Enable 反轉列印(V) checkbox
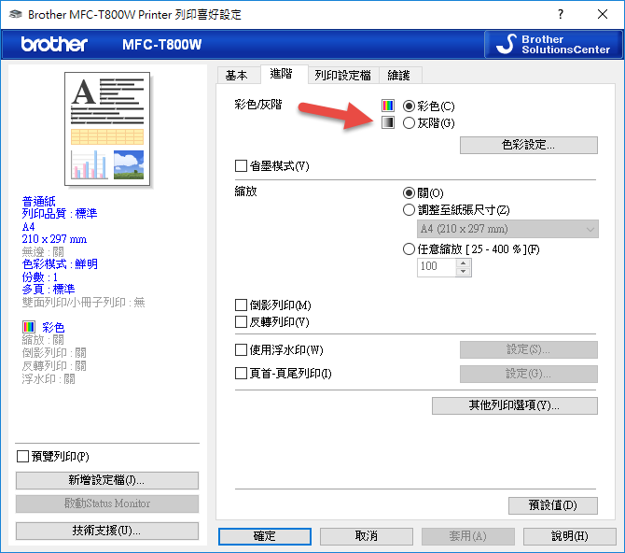This screenshot has height=553, width=625. coord(241,321)
